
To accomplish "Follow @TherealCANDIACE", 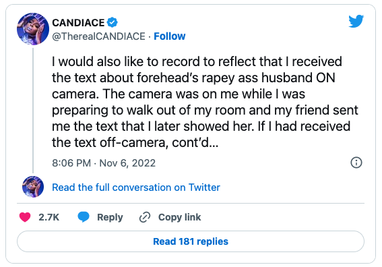I will [x=170, y=36].
